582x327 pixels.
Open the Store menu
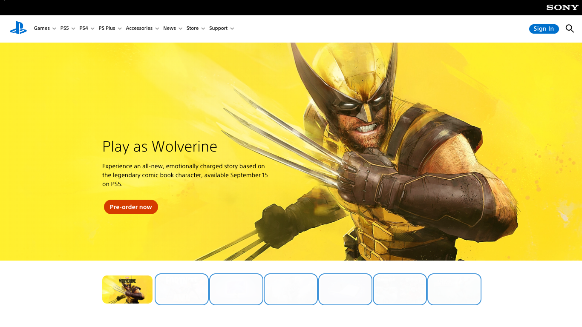196,28
